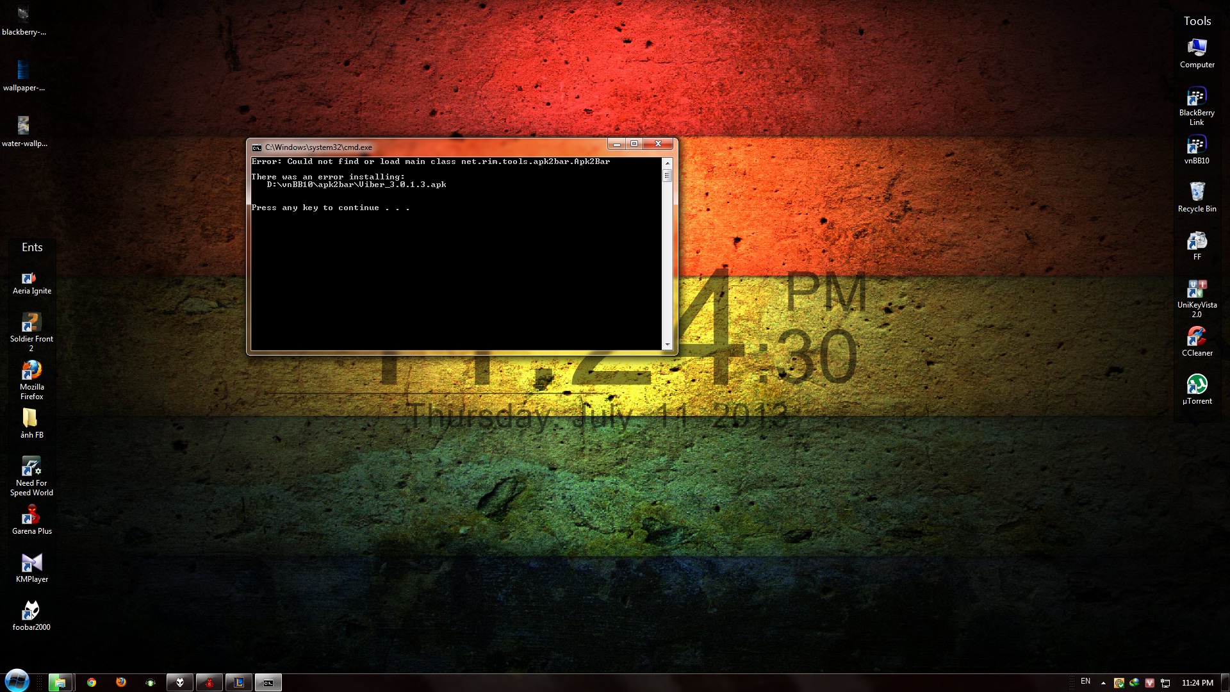
Task: Click the cmd scrollbar down arrow
Action: (x=667, y=345)
